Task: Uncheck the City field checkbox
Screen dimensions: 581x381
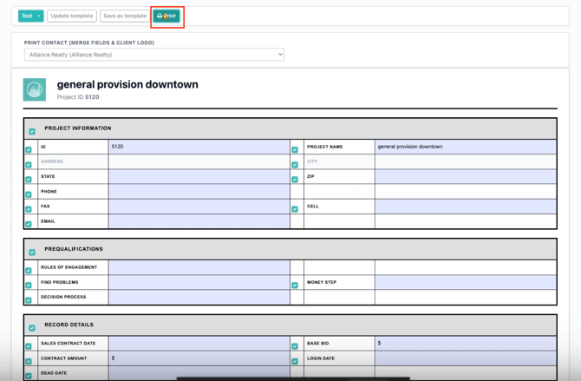Action: (295, 165)
